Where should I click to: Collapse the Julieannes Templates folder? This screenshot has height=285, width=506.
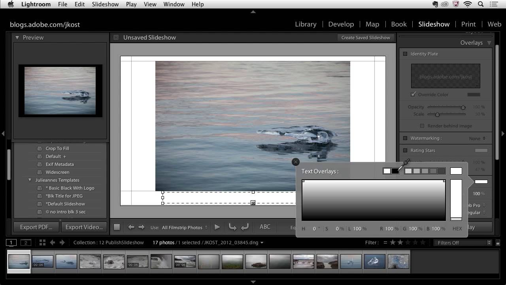(x=30, y=180)
